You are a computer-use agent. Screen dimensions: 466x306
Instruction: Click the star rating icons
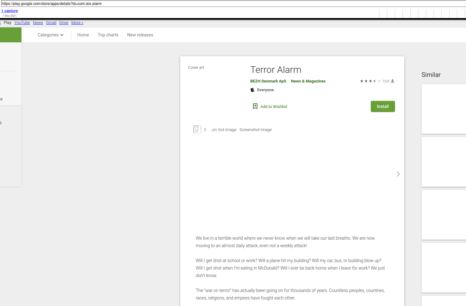(370, 81)
